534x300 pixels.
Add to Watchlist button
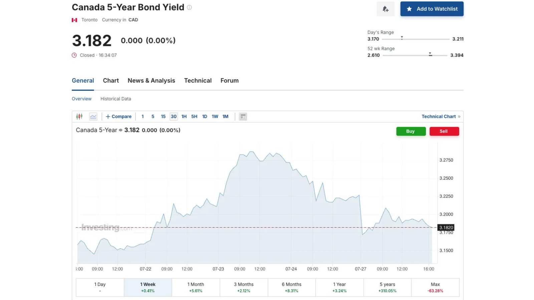pos(432,9)
